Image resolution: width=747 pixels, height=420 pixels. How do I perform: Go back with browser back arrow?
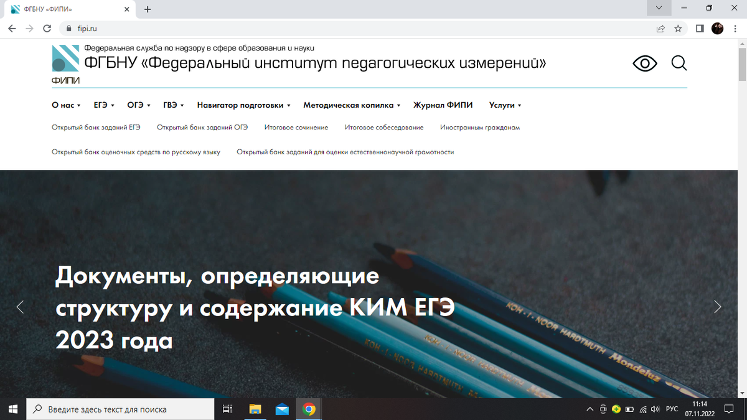12,29
